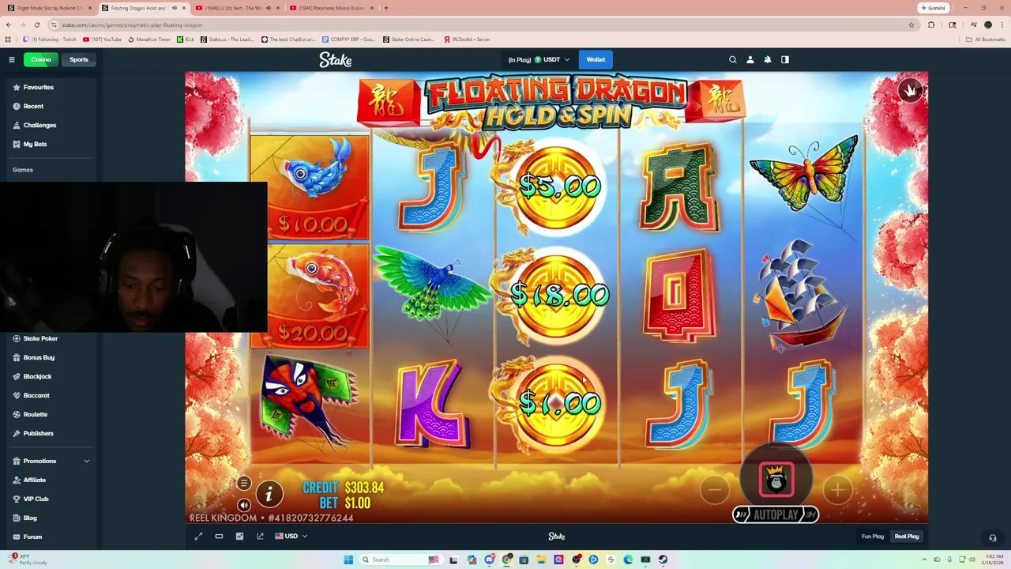Open the user profile icon
This screenshot has width=1011, height=569.
750,59
